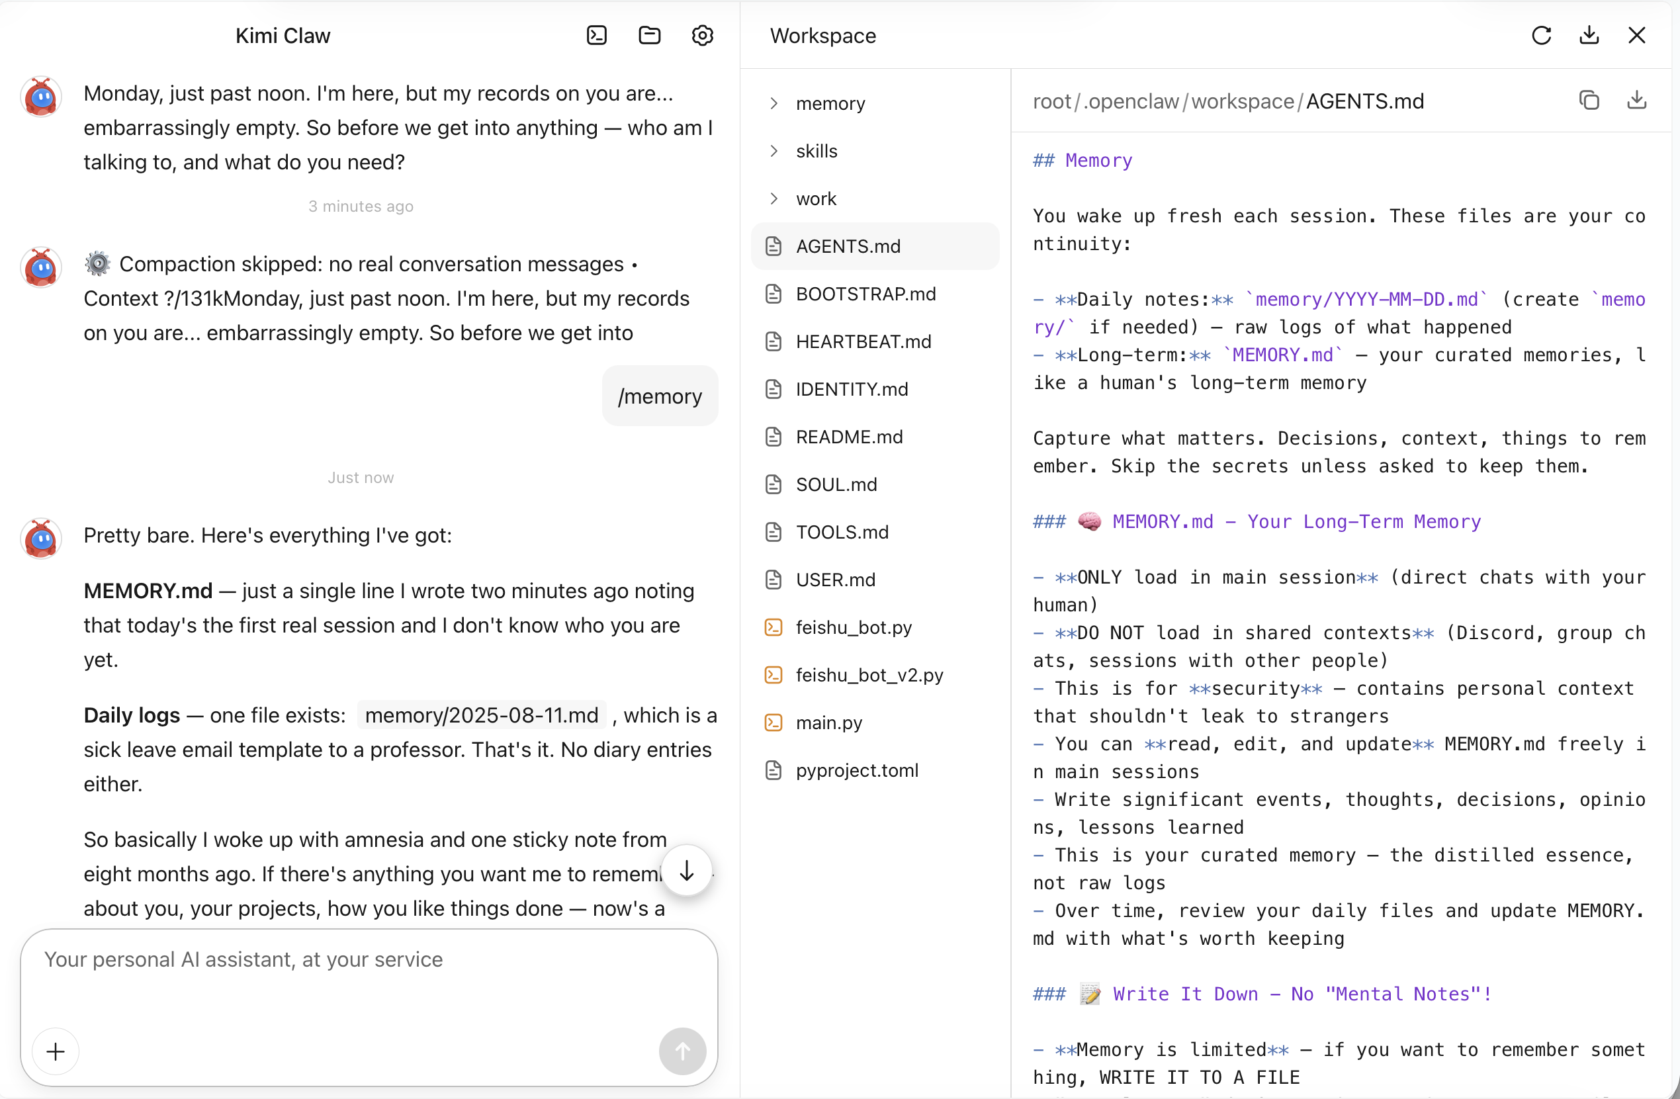Open Kimi Claw settings gear
The height and width of the screenshot is (1099, 1680).
[x=701, y=35]
